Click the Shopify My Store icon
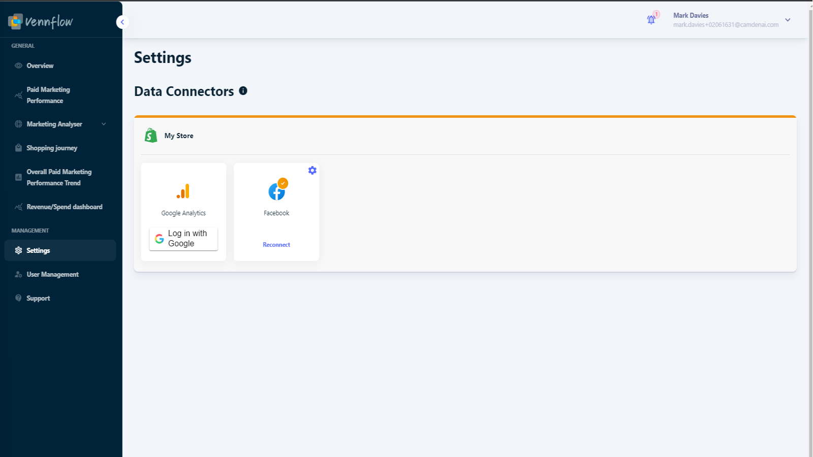The width and height of the screenshot is (813, 457). coord(151,135)
